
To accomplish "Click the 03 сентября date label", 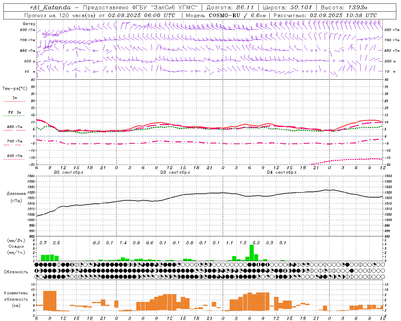I will coord(175,172).
